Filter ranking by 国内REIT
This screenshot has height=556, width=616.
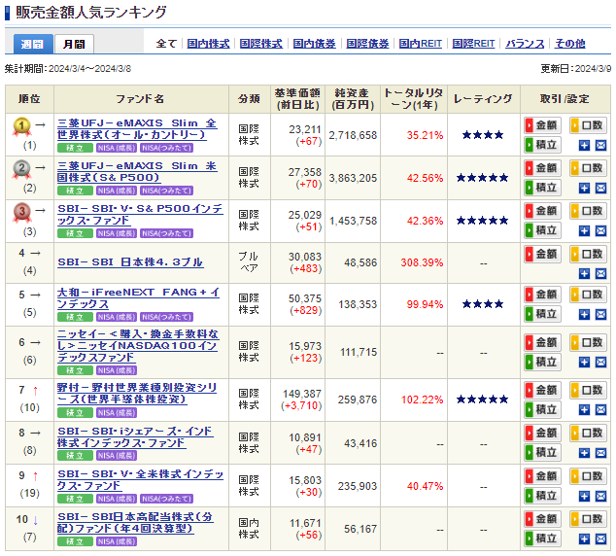(421, 44)
